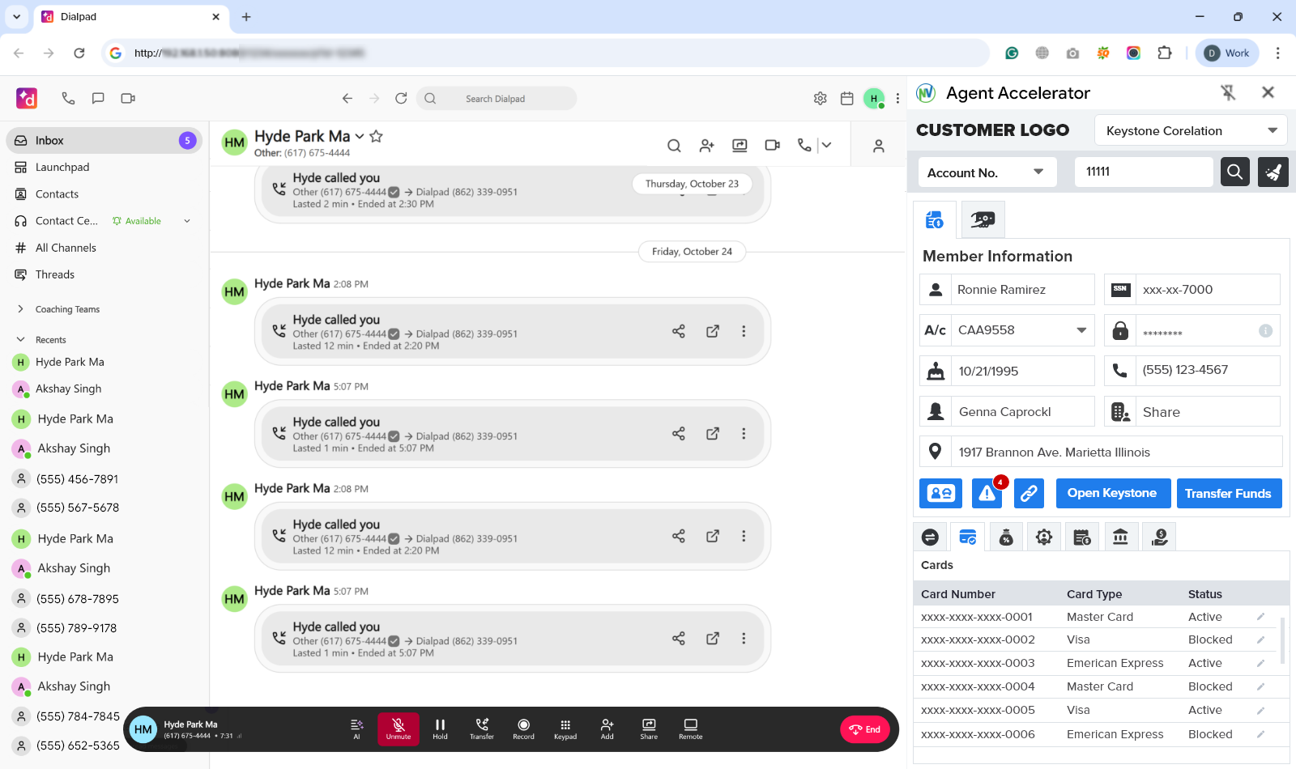Share screen from call bar
The height and width of the screenshot is (769, 1296).
click(x=649, y=729)
